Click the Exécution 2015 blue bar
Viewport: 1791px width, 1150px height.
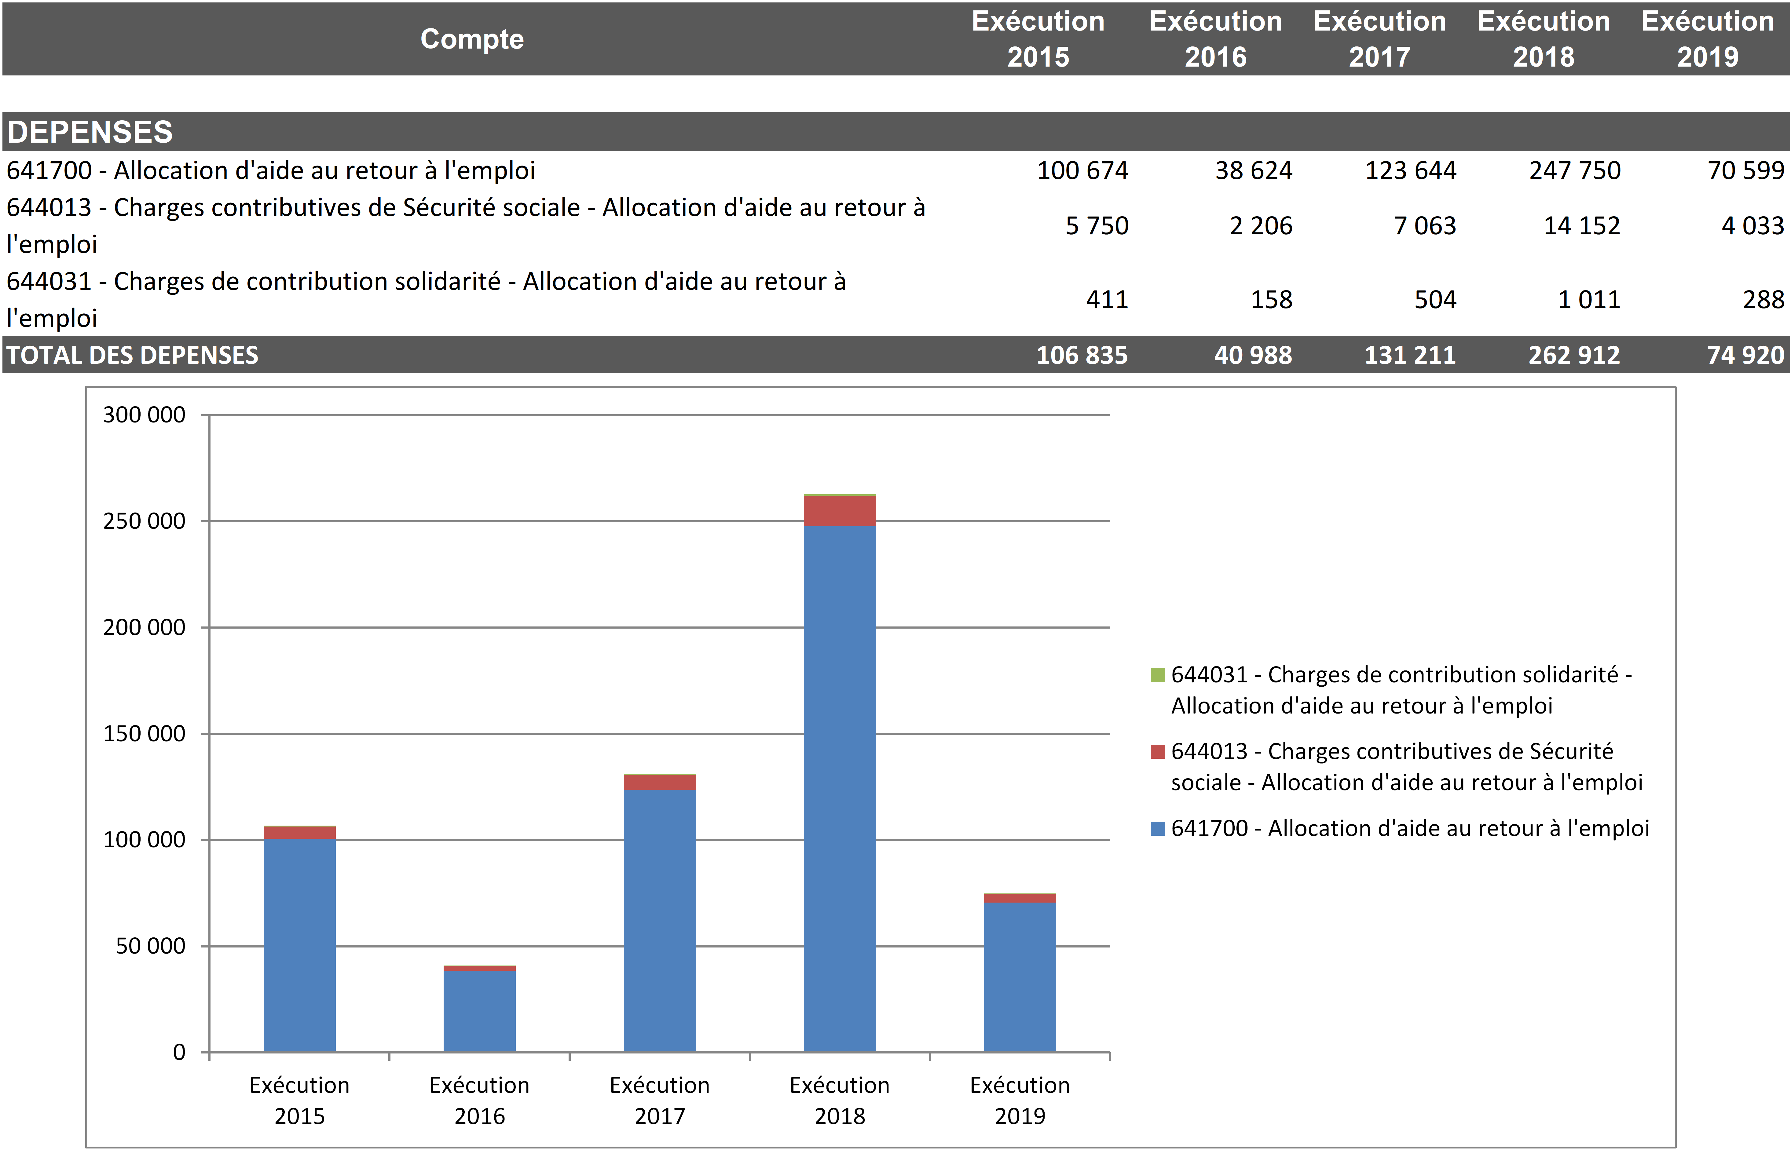[x=299, y=945]
